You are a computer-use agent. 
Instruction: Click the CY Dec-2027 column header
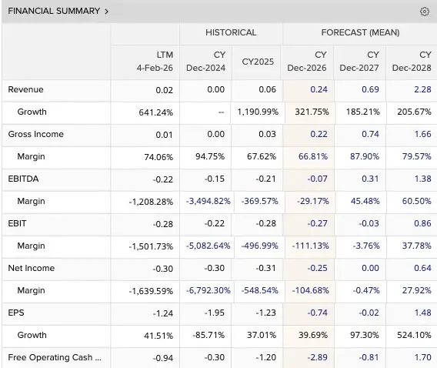(359, 62)
